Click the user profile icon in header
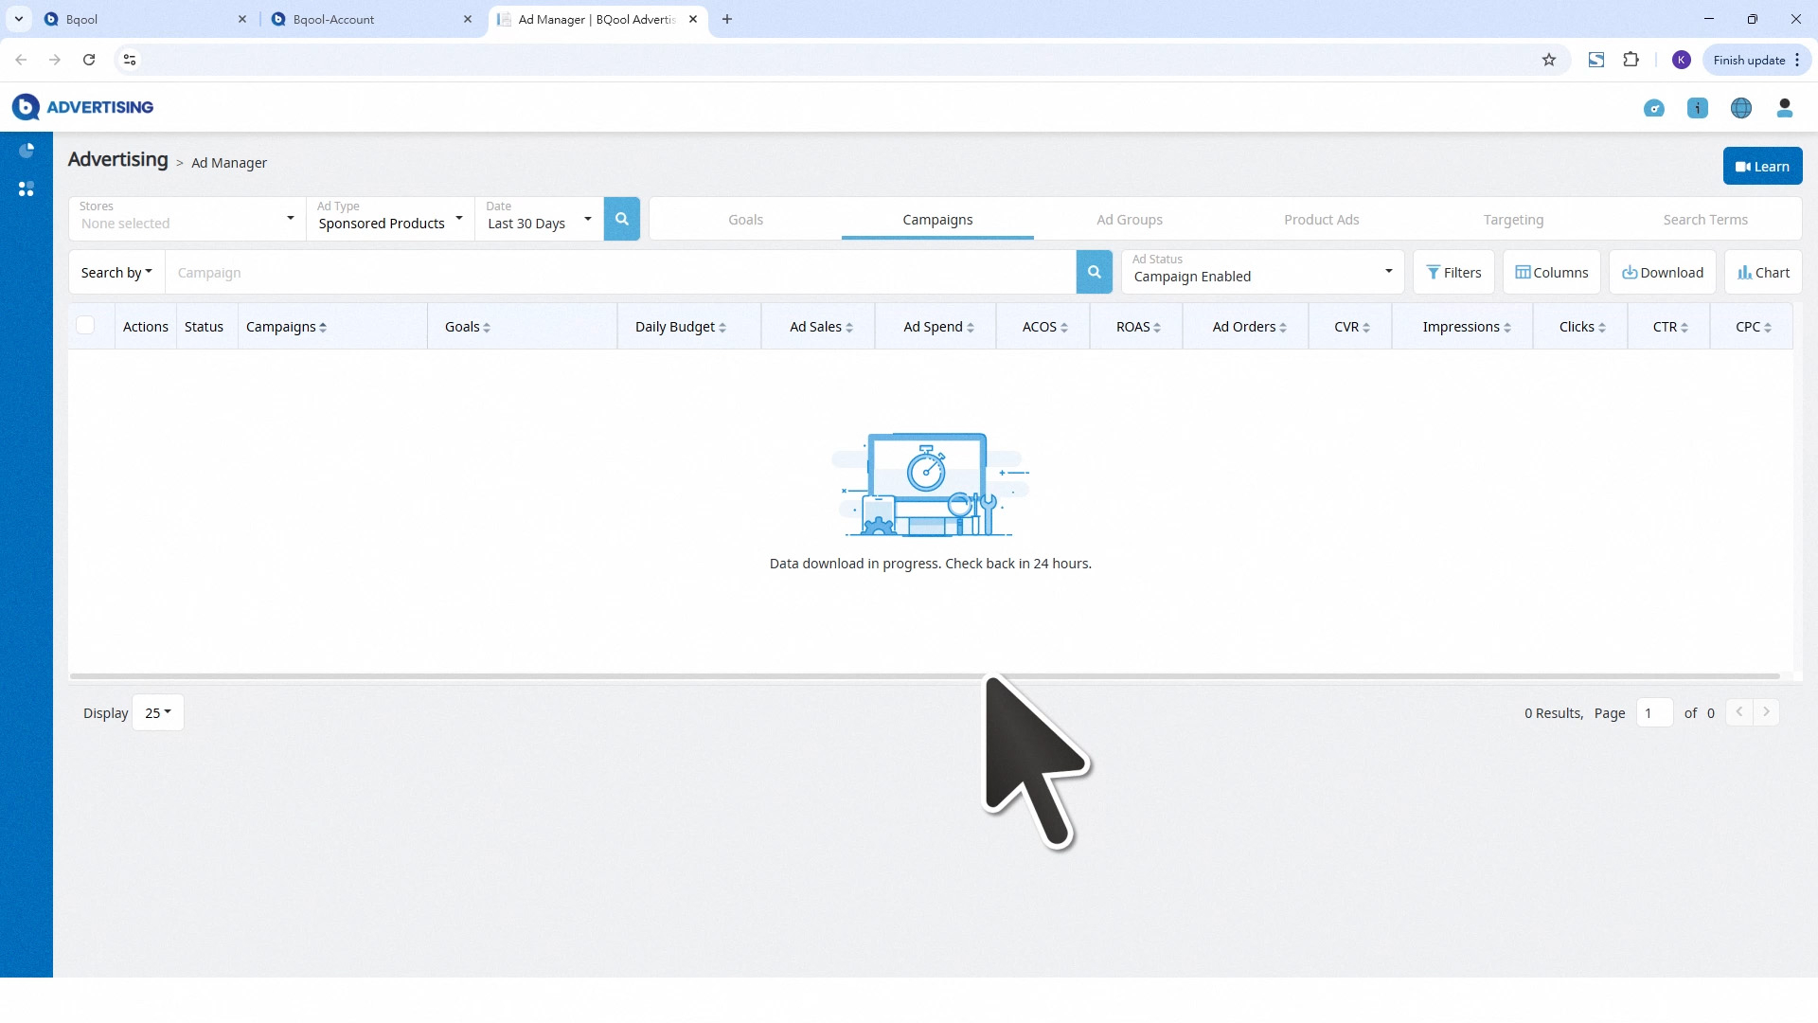The image size is (1818, 1023). click(x=1784, y=108)
